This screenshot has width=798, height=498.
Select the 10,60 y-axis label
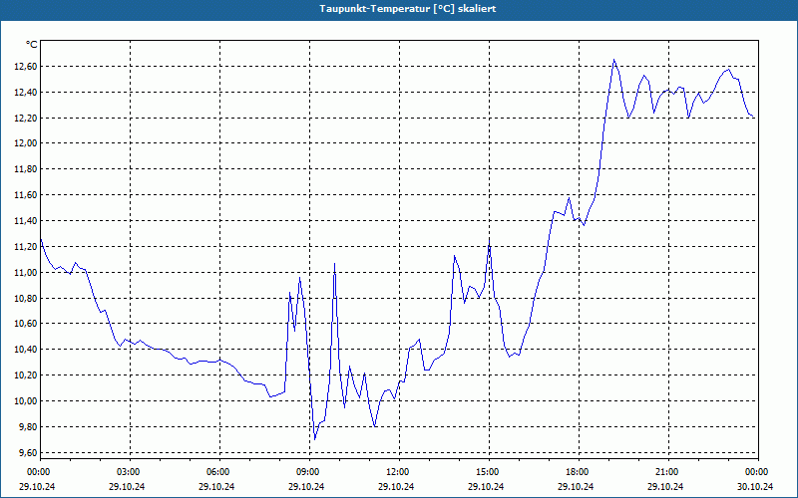point(26,324)
